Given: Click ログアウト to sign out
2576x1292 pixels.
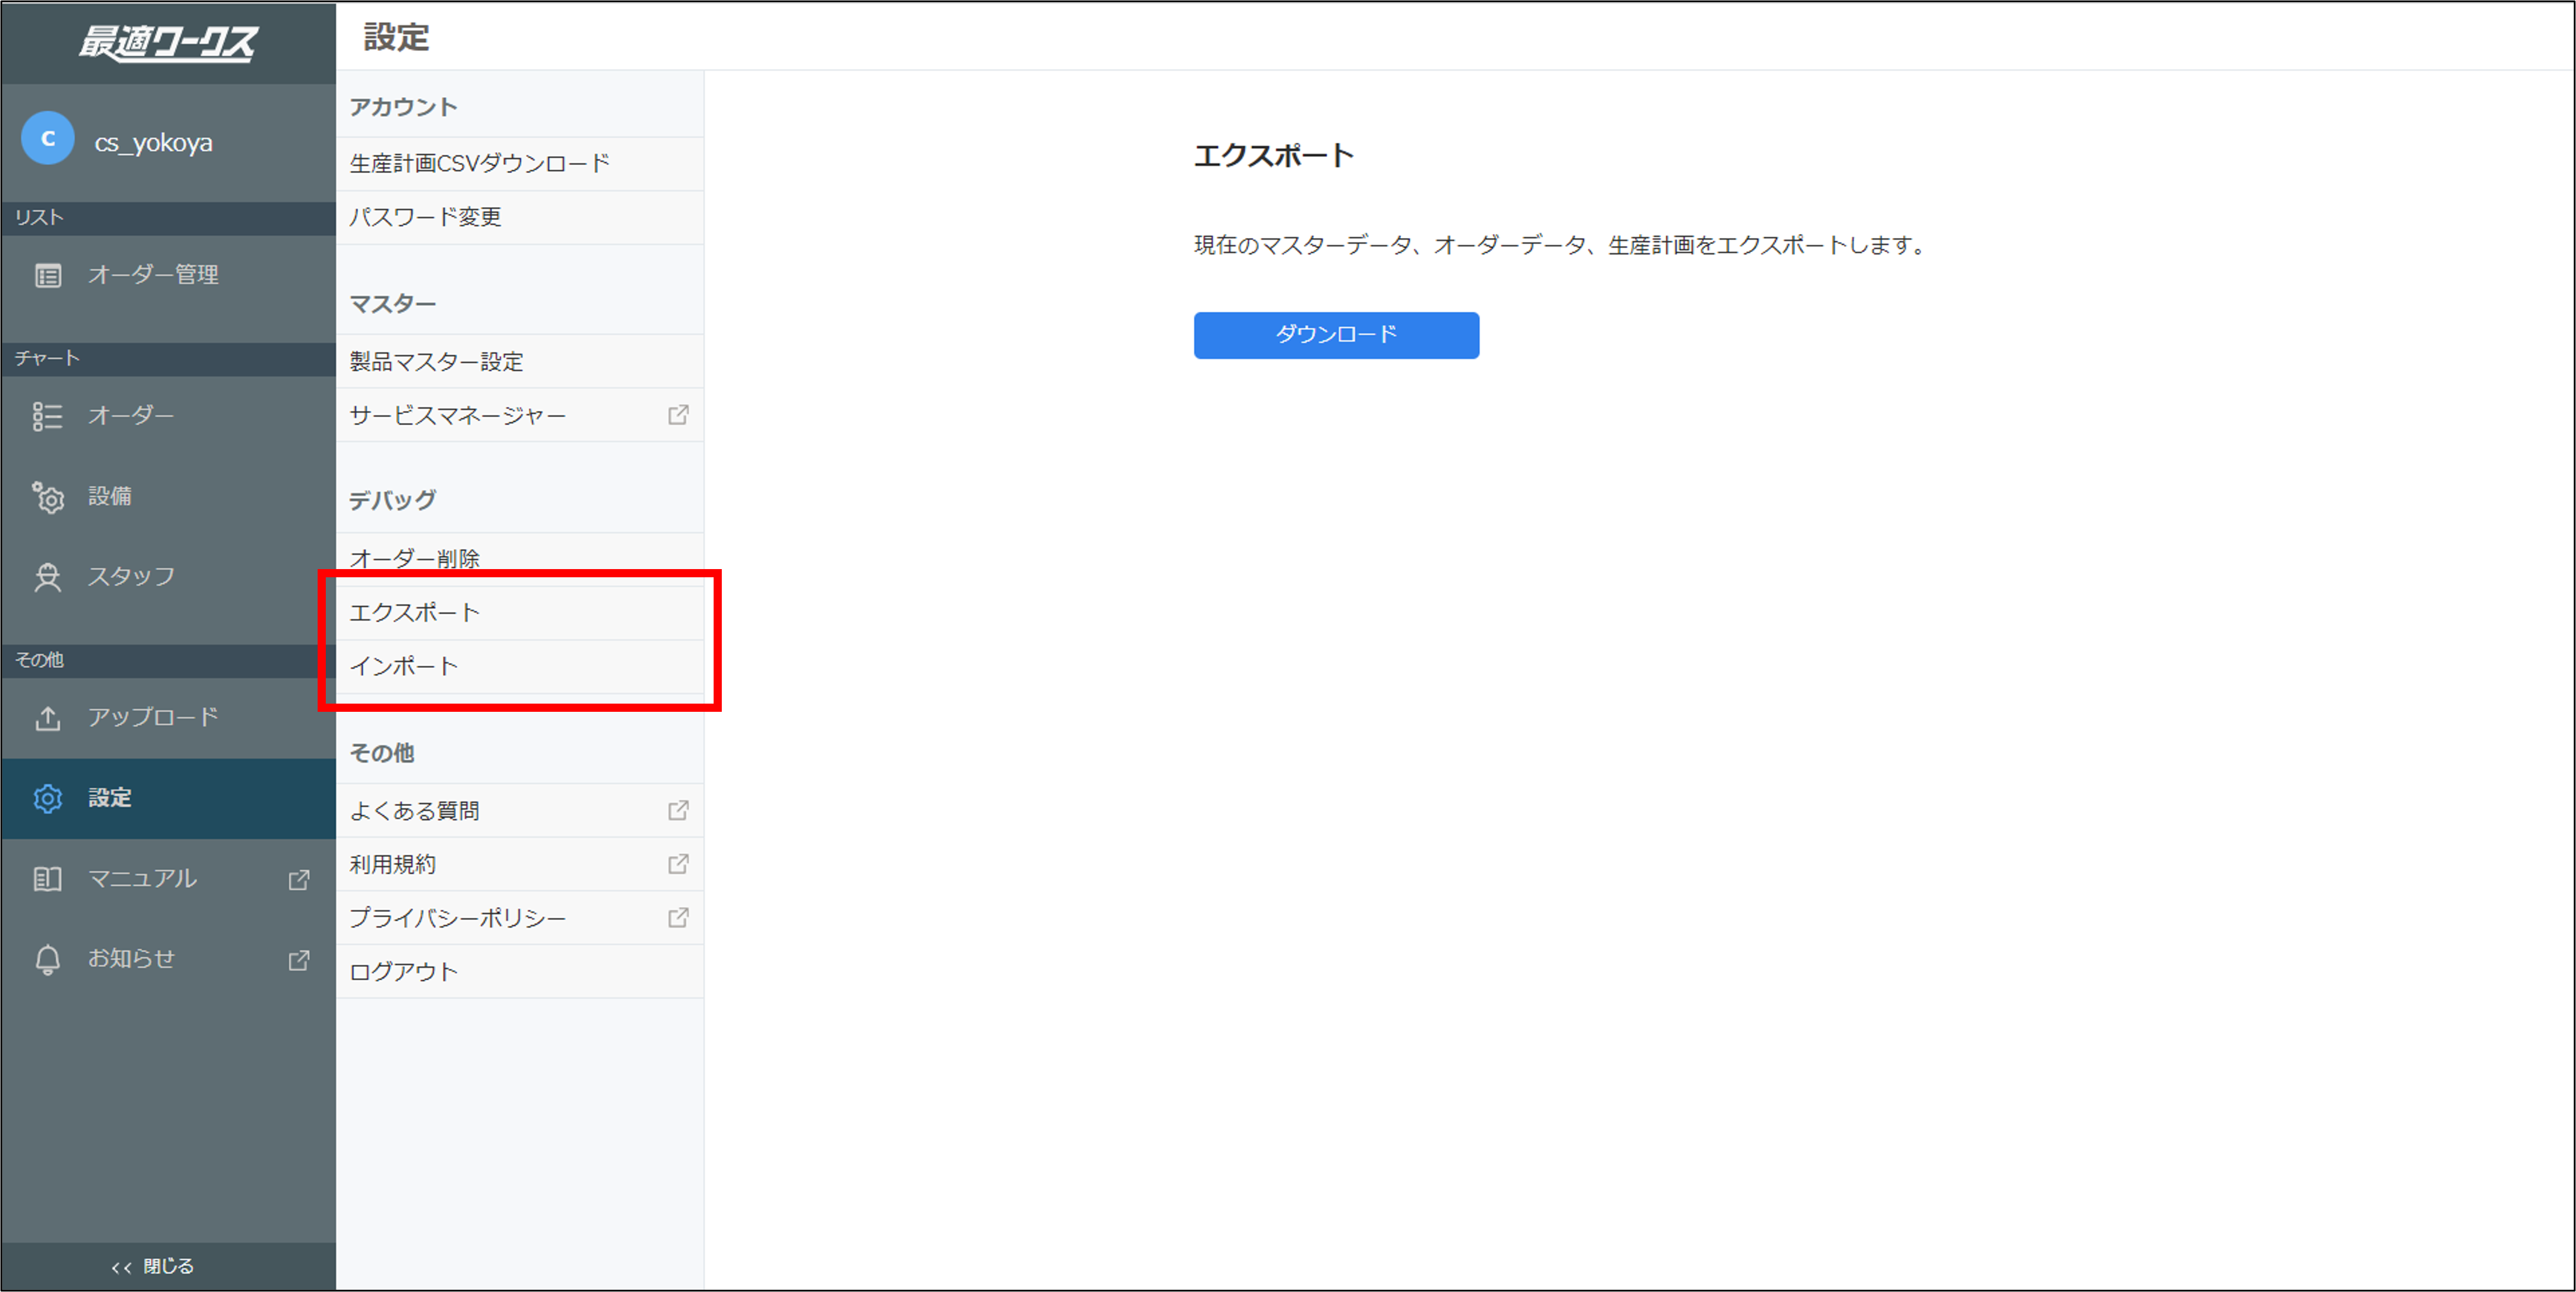Looking at the screenshot, I should [x=520, y=971].
